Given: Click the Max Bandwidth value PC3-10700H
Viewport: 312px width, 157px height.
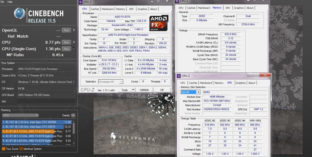Looking at the screenshot, I should (x=217, y=101).
